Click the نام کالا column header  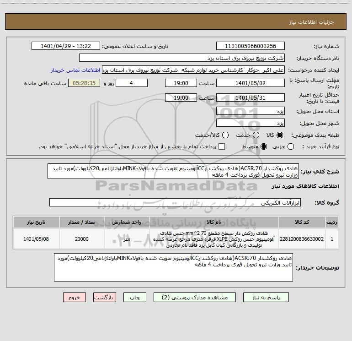coord(214,222)
